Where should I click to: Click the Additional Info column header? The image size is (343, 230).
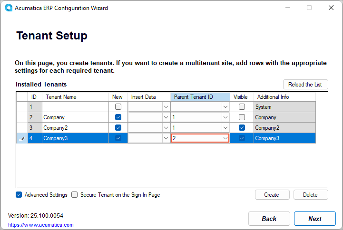(284, 97)
